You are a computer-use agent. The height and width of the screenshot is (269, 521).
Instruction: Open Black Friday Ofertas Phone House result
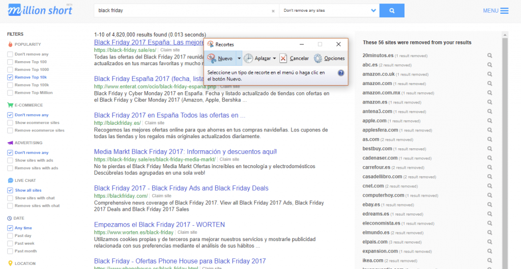pos(180,261)
